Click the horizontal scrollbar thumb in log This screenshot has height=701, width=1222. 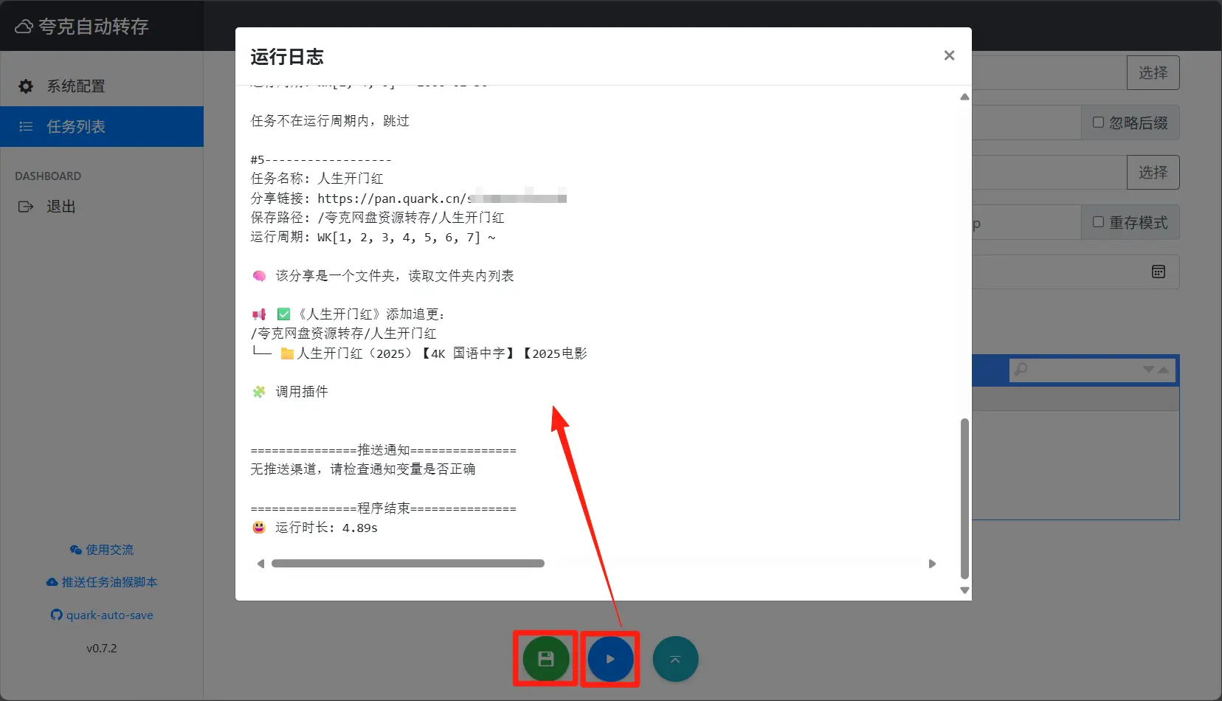407,564
